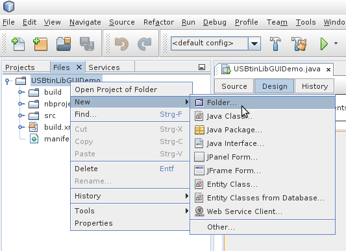Expand the src folder node
Viewport: 346px width, 251px height.
[x=21, y=115]
